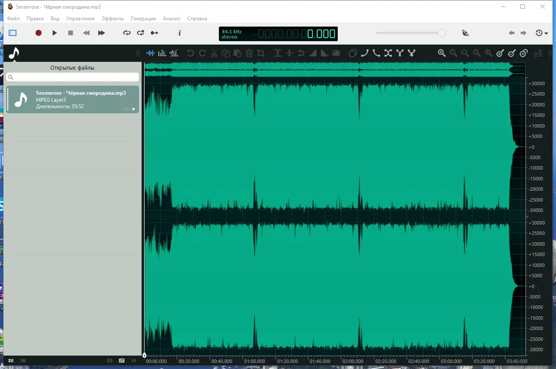Open the history clock dropdown

(542, 33)
